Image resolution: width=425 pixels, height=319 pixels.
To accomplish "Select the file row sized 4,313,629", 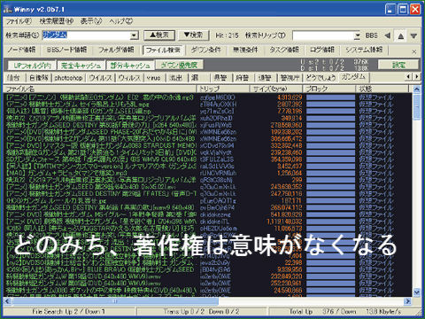I will click(x=208, y=97).
